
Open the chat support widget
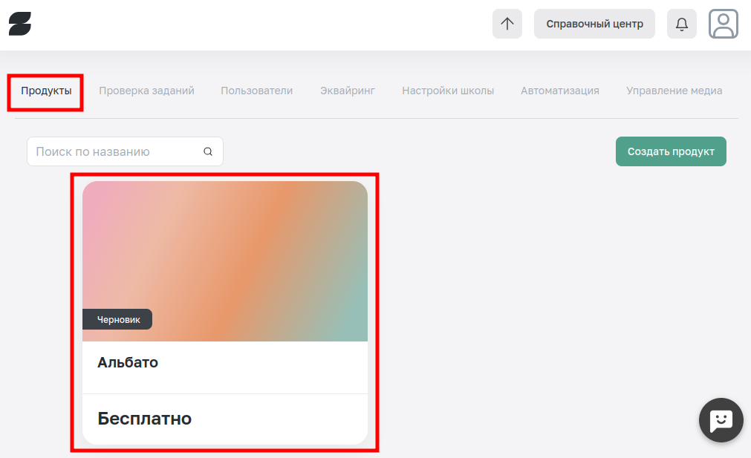pos(721,420)
